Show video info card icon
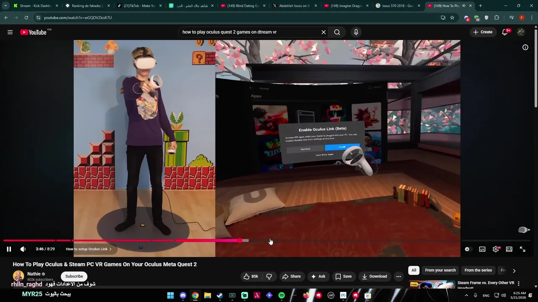 [x=525, y=47]
